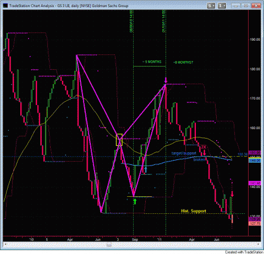264x254 pixels.
Task: Select the target/support text annotation
Action: [x=184, y=153]
